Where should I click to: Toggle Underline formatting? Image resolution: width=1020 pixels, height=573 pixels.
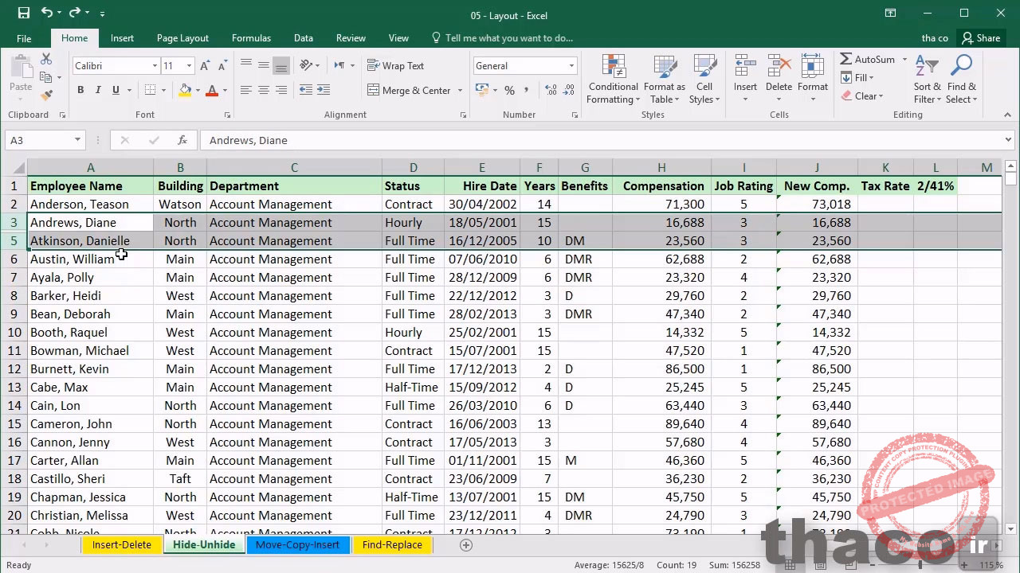(116, 90)
